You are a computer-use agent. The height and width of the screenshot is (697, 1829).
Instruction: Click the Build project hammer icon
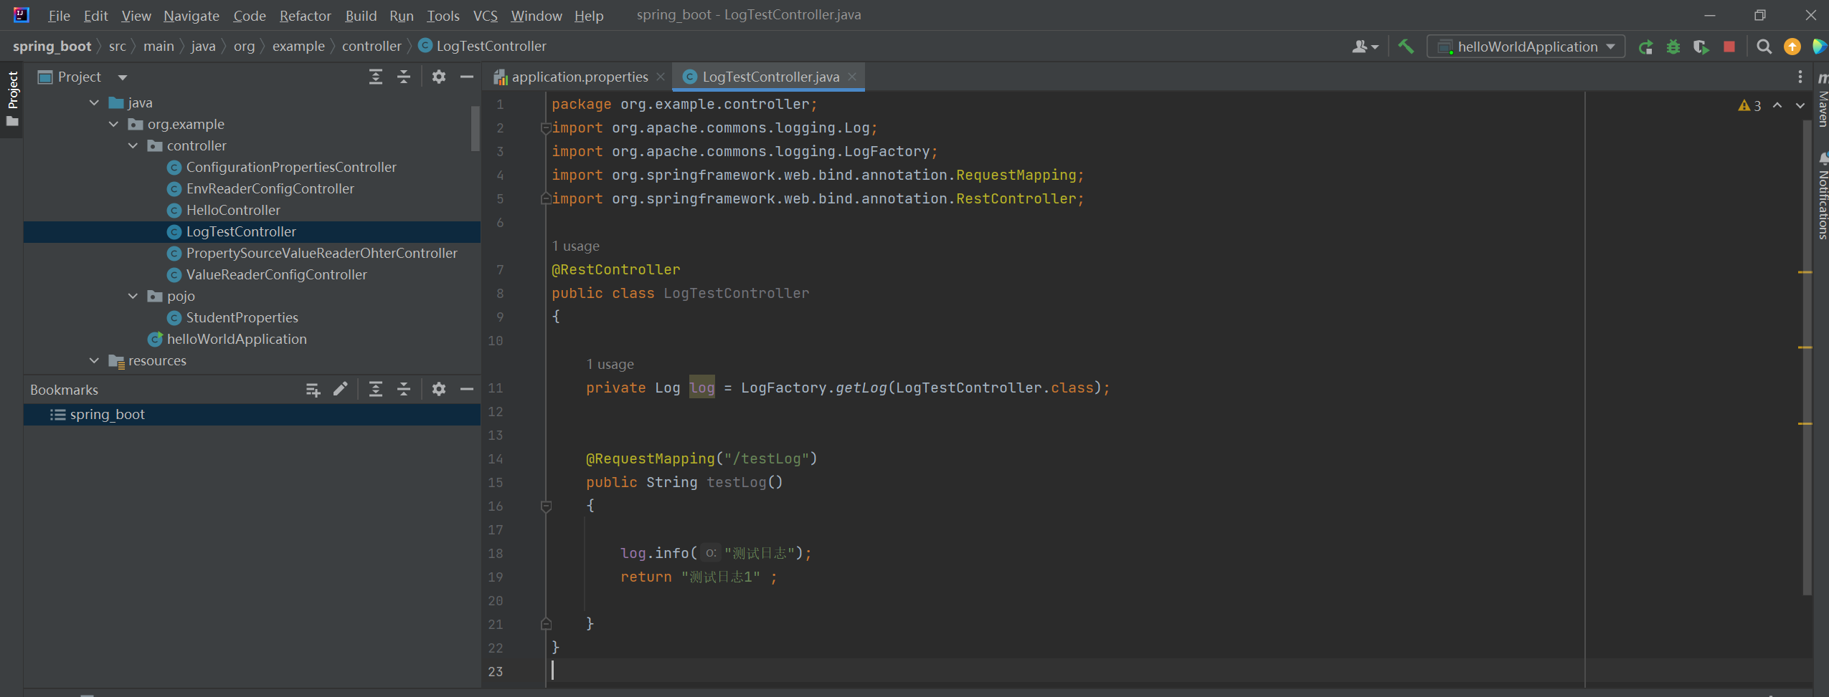(1406, 47)
